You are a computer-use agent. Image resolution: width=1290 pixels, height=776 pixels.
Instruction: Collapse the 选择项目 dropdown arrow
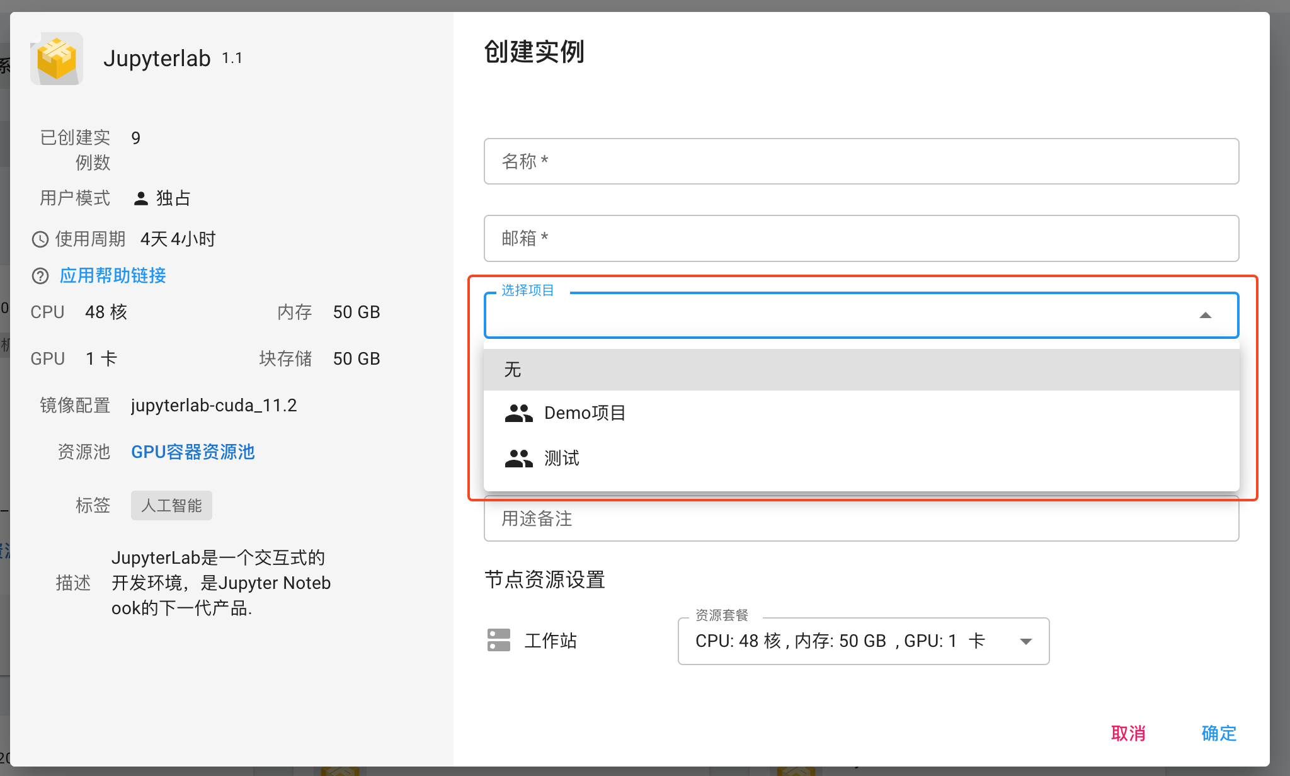tap(1205, 315)
